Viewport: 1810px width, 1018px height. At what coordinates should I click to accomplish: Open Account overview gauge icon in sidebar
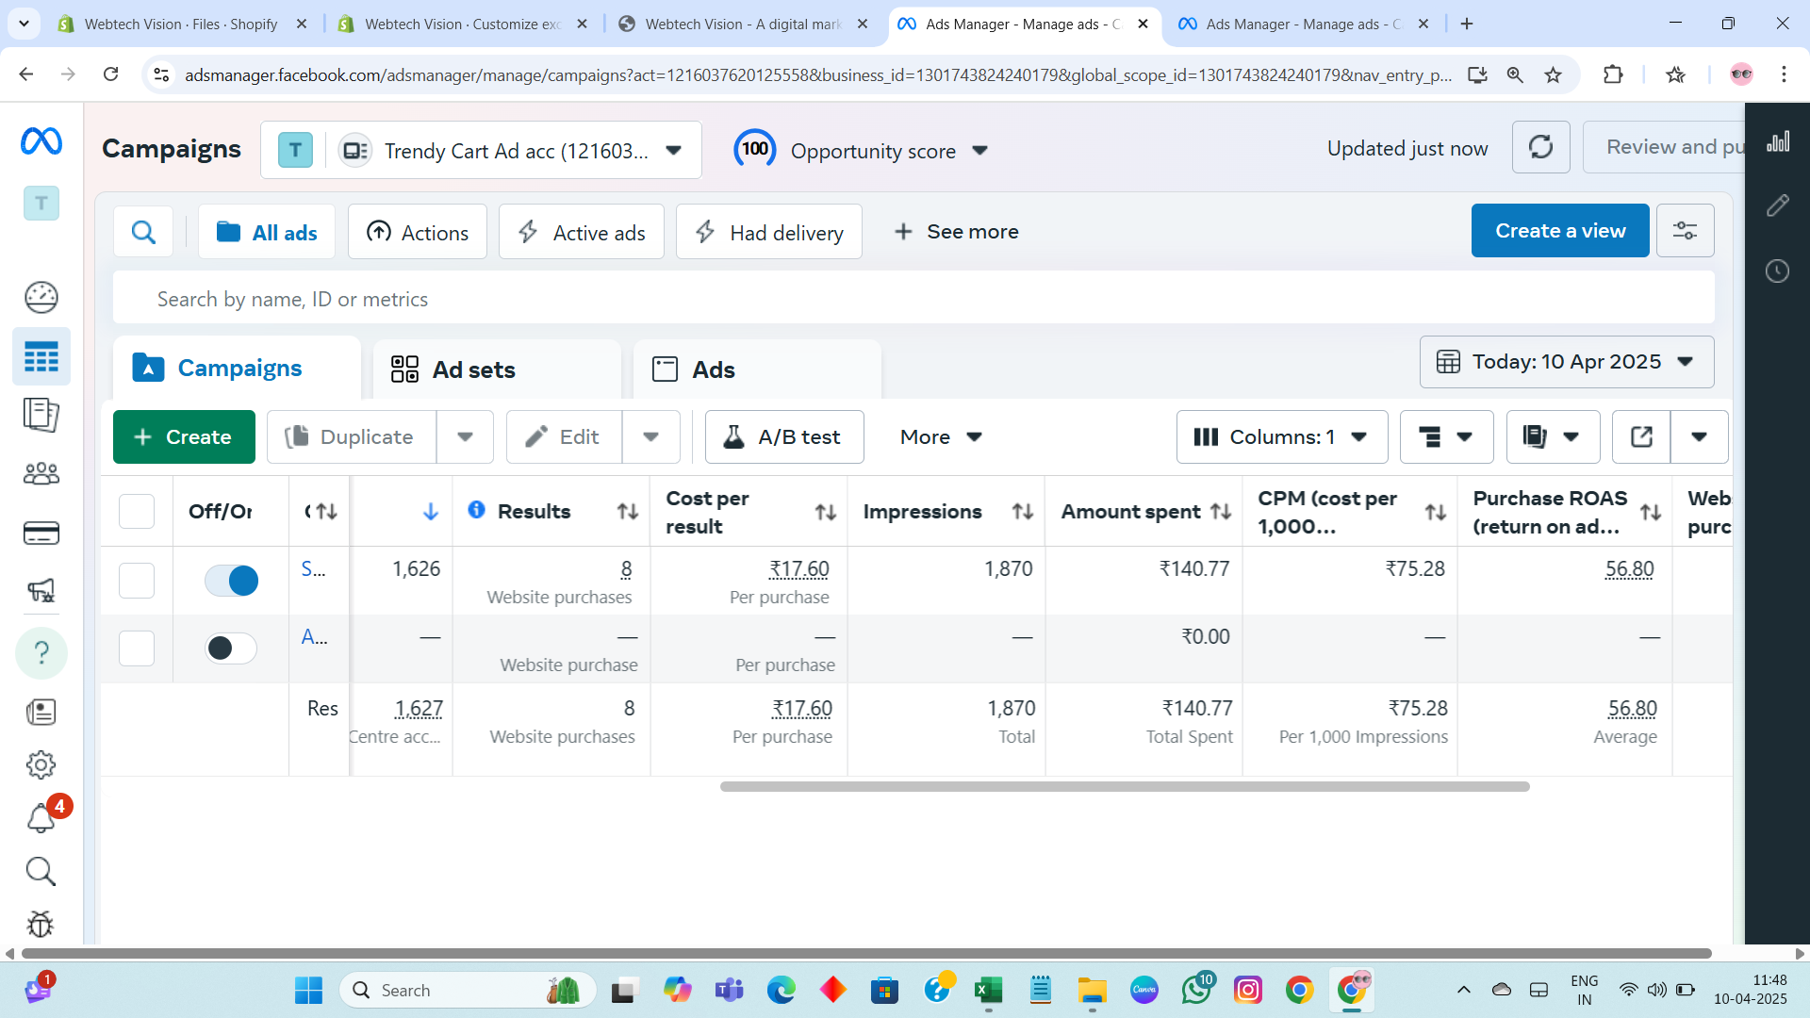(41, 297)
